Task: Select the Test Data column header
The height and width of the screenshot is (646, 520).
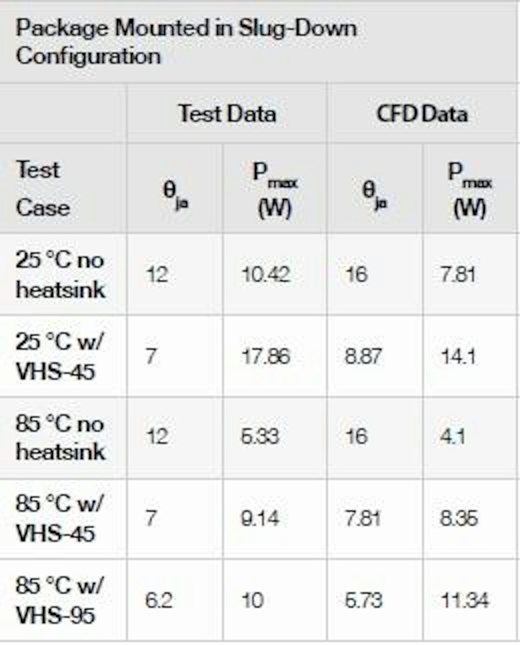Action: click(227, 113)
